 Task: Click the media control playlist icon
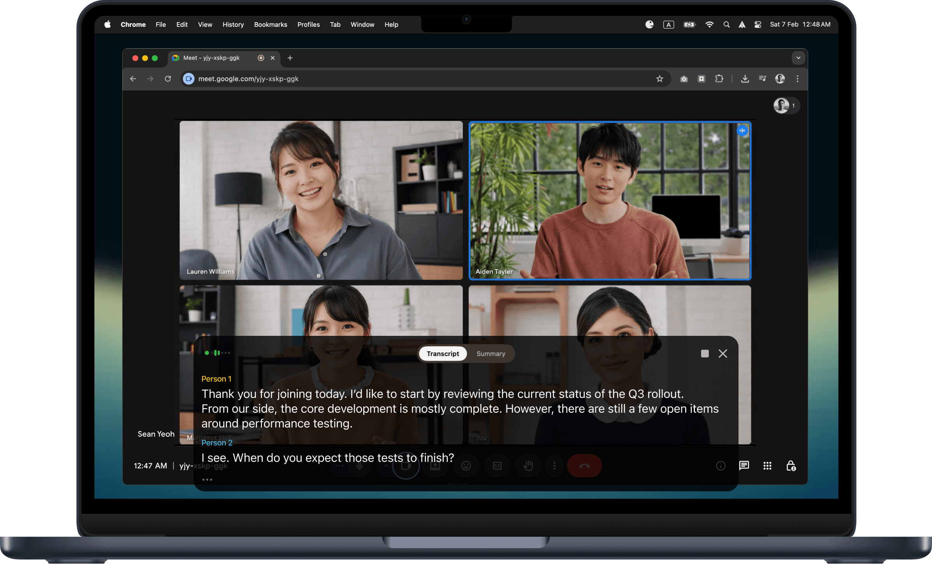762,79
